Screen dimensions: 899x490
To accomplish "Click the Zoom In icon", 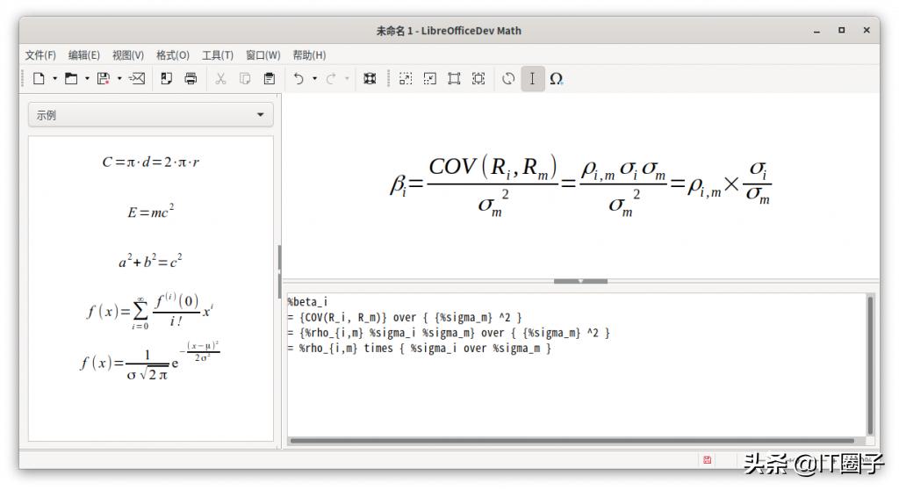I will (x=406, y=79).
